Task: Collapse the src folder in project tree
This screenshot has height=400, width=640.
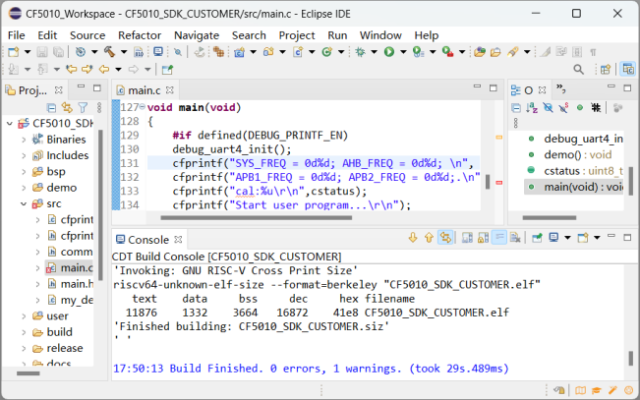Action: (x=24, y=203)
